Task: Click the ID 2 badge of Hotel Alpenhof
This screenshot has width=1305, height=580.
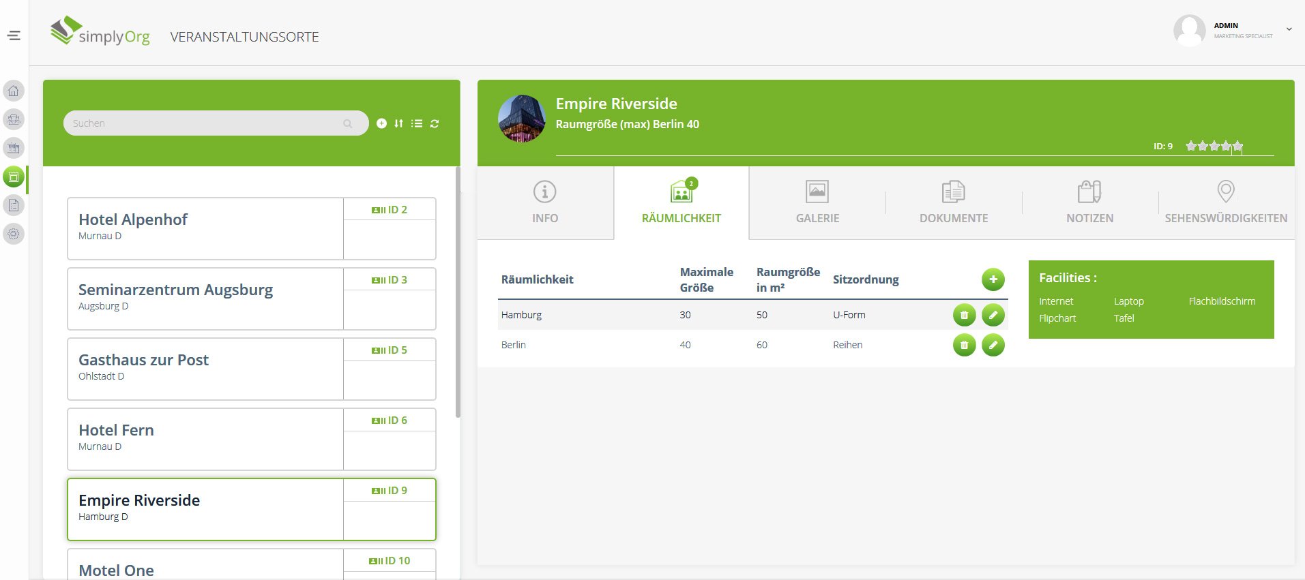Action: 390,210
